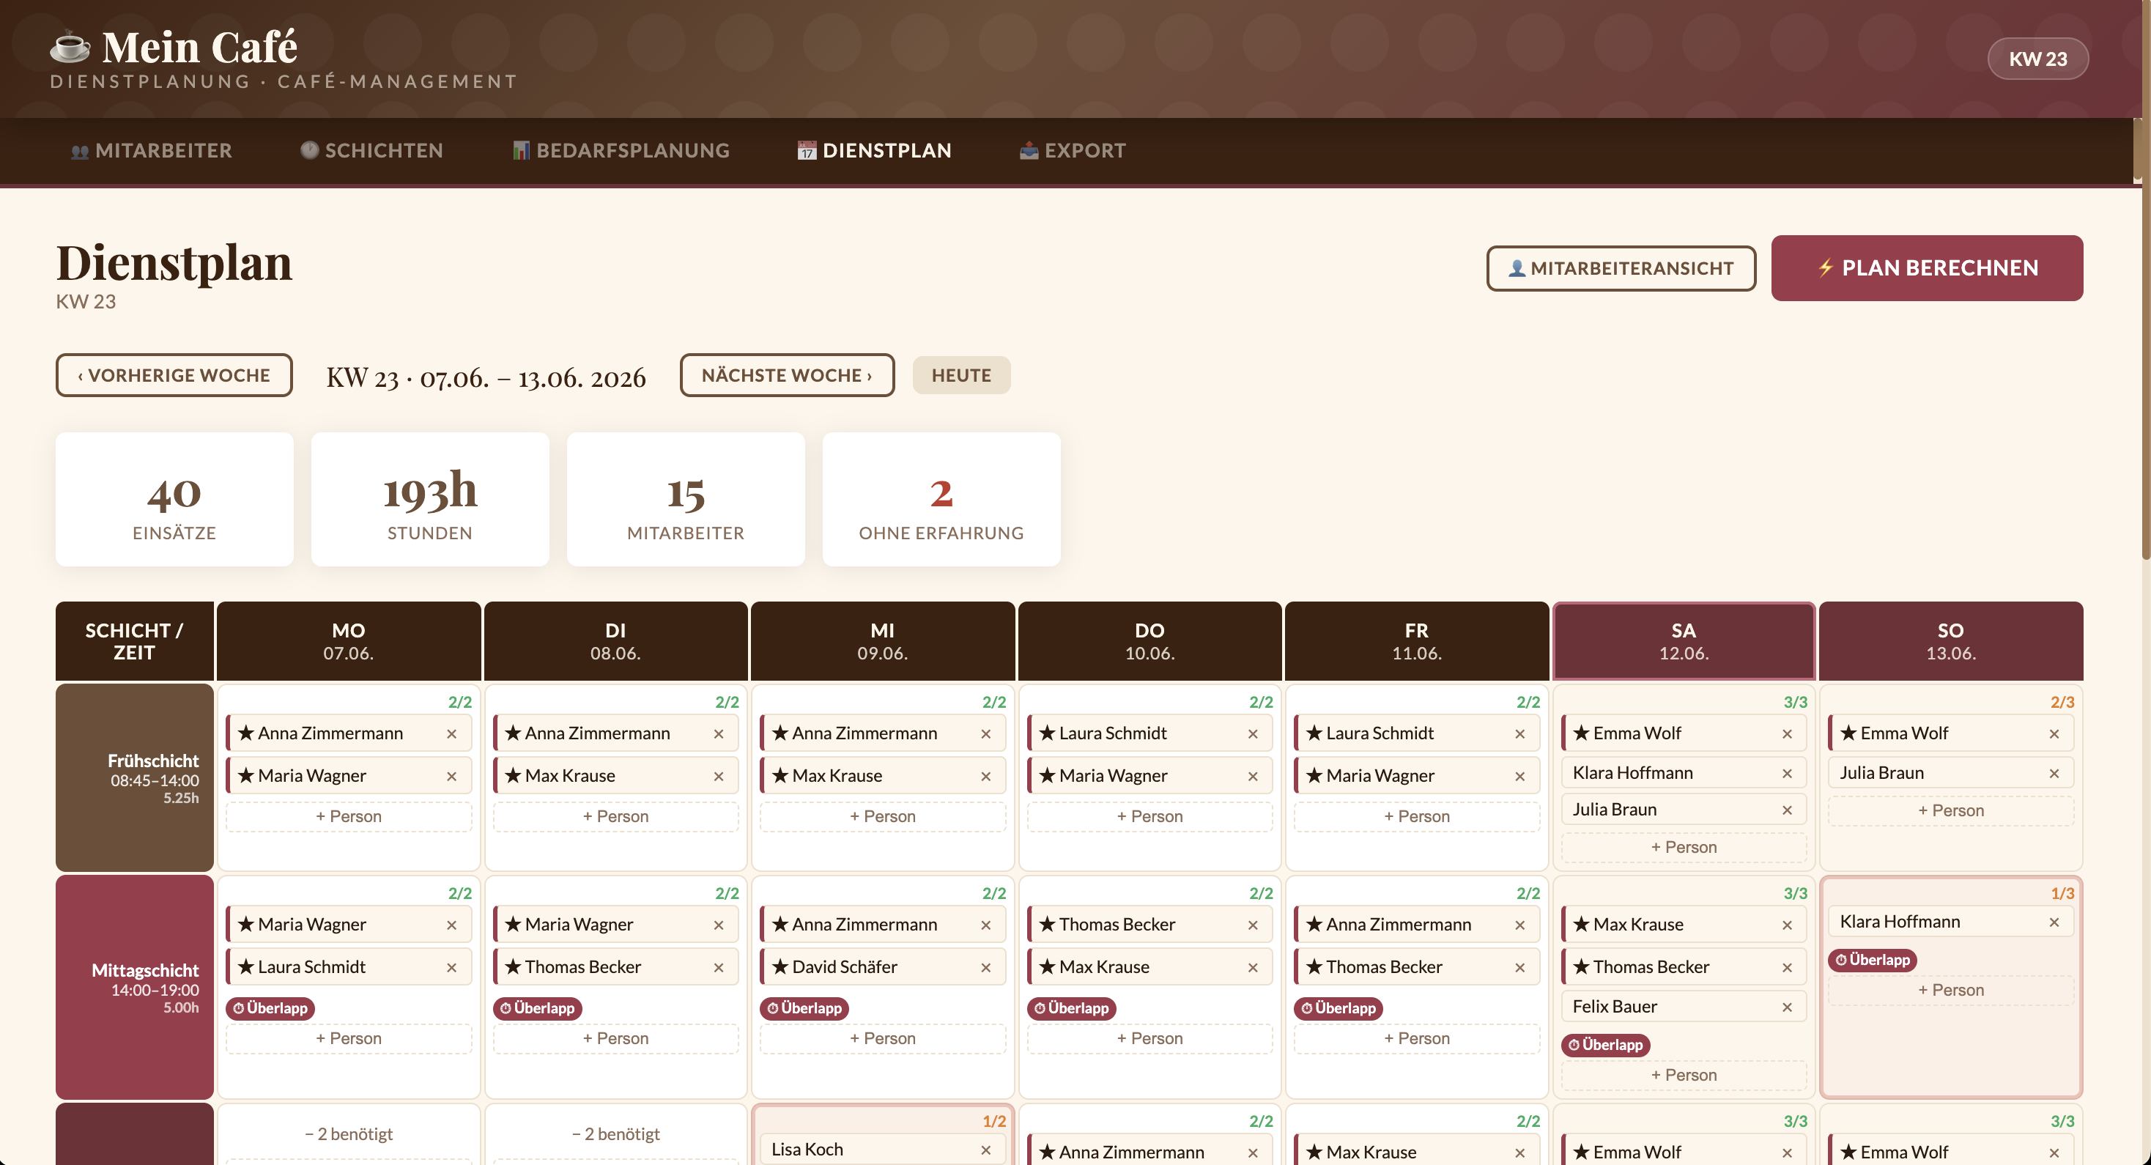Image resolution: width=2151 pixels, height=1165 pixels.
Task: Remove Lisa Koch from Wednesday evening shift
Action: click(986, 1150)
